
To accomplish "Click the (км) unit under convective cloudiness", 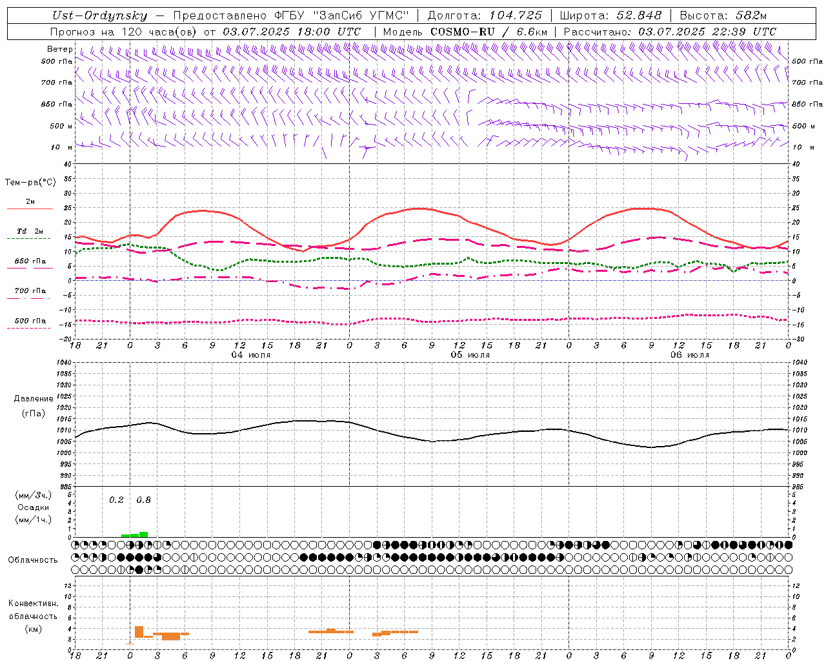I will point(34,629).
